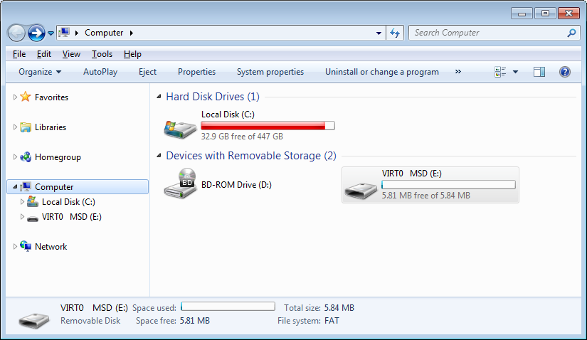Click the blue Forward navigation arrow
Image resolution: width=587 pixels, height=340 pixels.
(x=36, y=33)
